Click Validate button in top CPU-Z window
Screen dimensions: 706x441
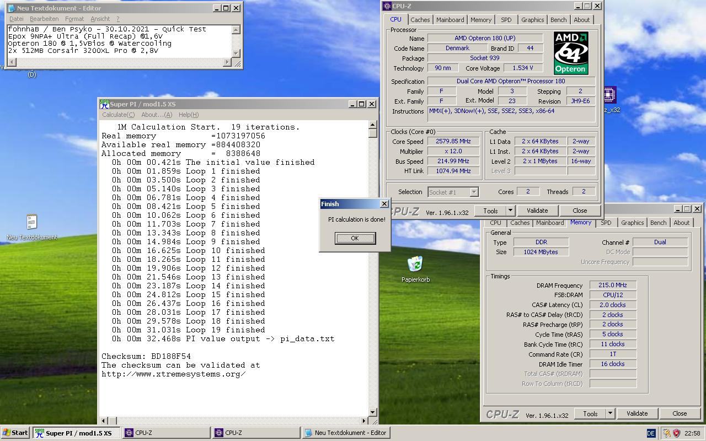click(x=537, y=211)
